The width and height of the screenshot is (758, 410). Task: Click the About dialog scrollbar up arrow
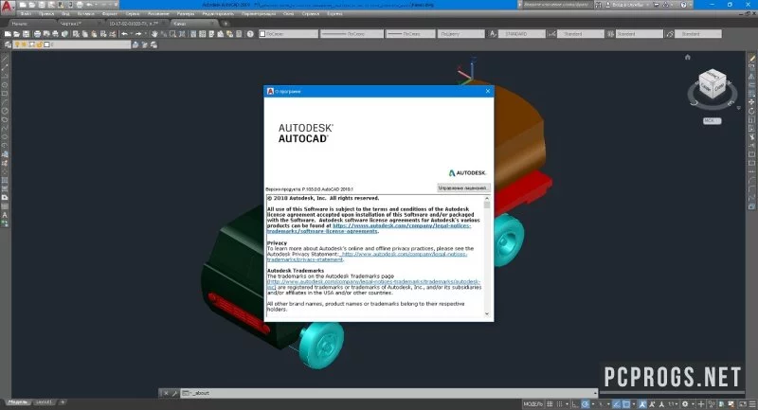tap(486, 199)
